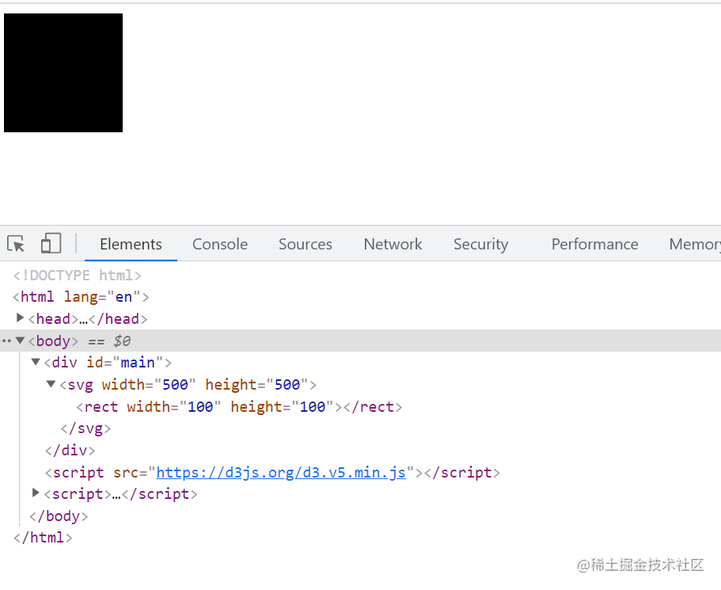Image resolution: width=721 pixels, height=590 pixels.
Task: Expand the second script element
Action: tap(35, 493)
